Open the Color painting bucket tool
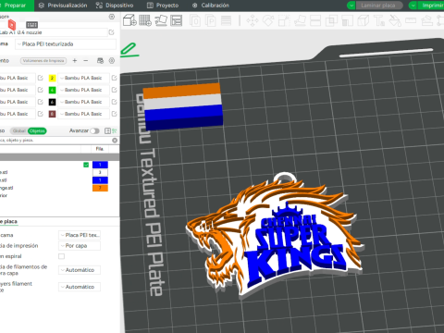This screenshot has height=333, width=444. click(395, 20)
